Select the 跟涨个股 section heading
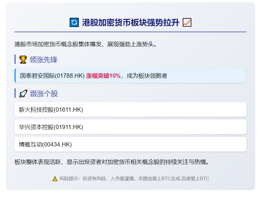Screen dimensions: 261x199 (x=44, y=94)
